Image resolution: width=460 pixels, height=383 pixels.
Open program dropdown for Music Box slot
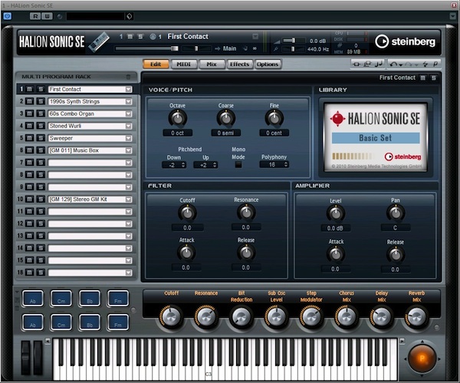[129, 150]
